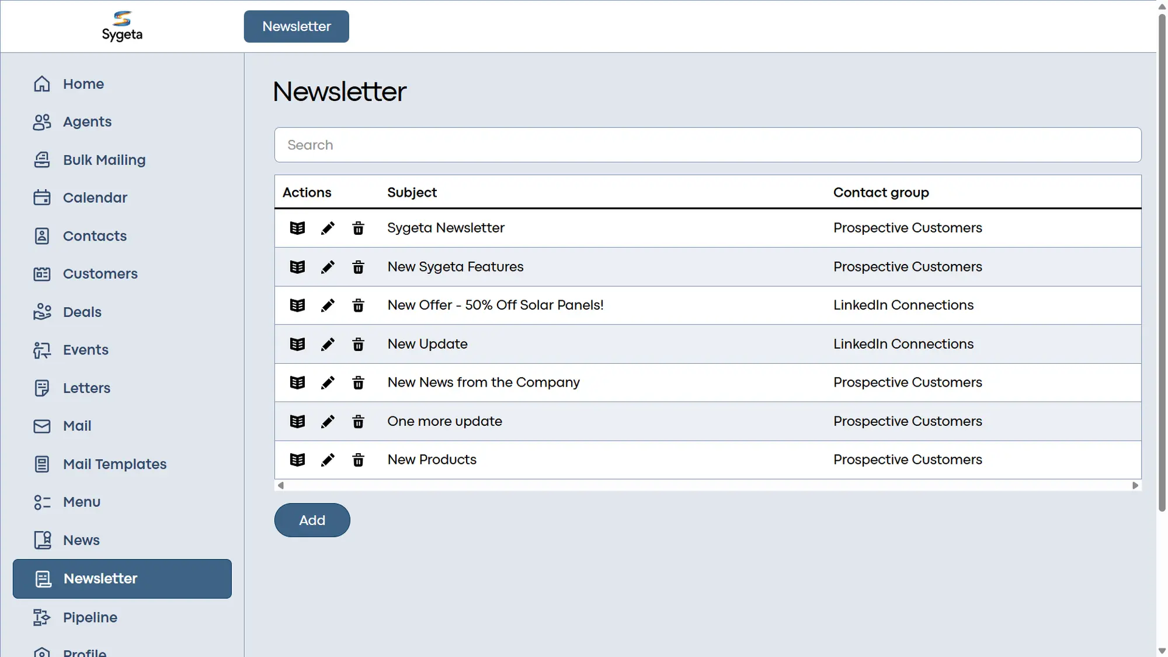This screenshot has height=657, width=1168.
Task: Navigate to Mail Templates
Action: coord(122,464)
